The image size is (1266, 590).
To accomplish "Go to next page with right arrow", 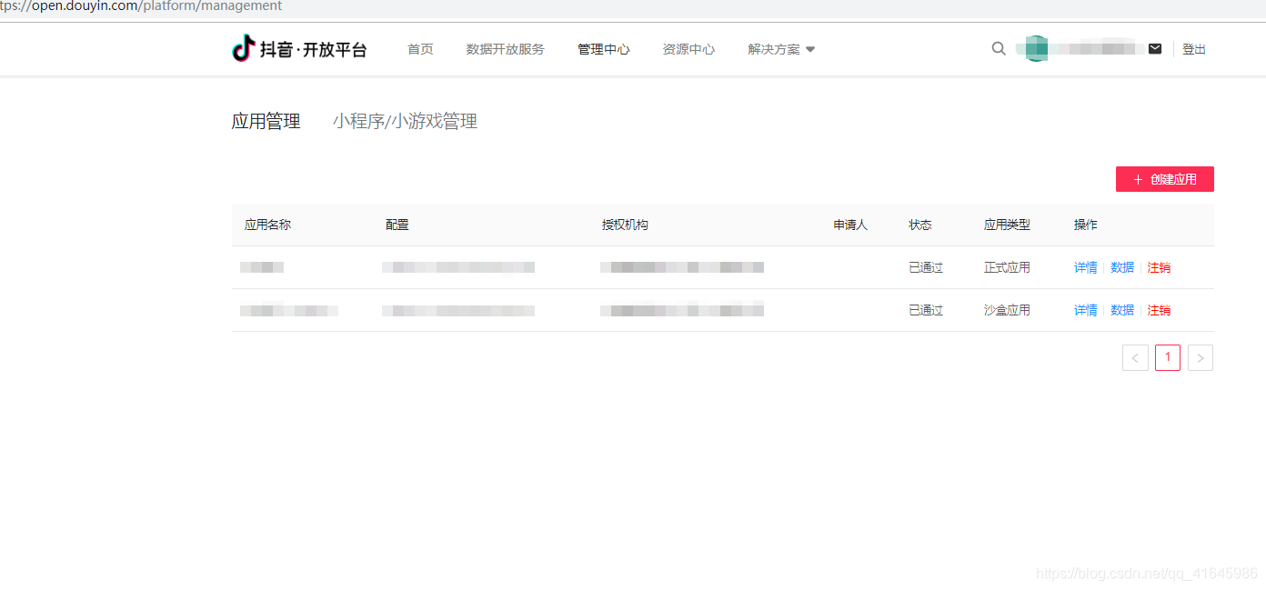I will tap(1201, 357).
